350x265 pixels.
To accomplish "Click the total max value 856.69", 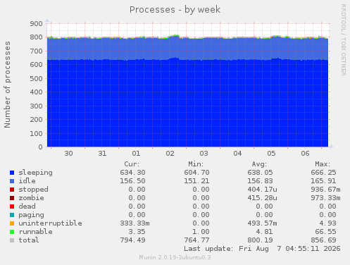I will 323,240.
